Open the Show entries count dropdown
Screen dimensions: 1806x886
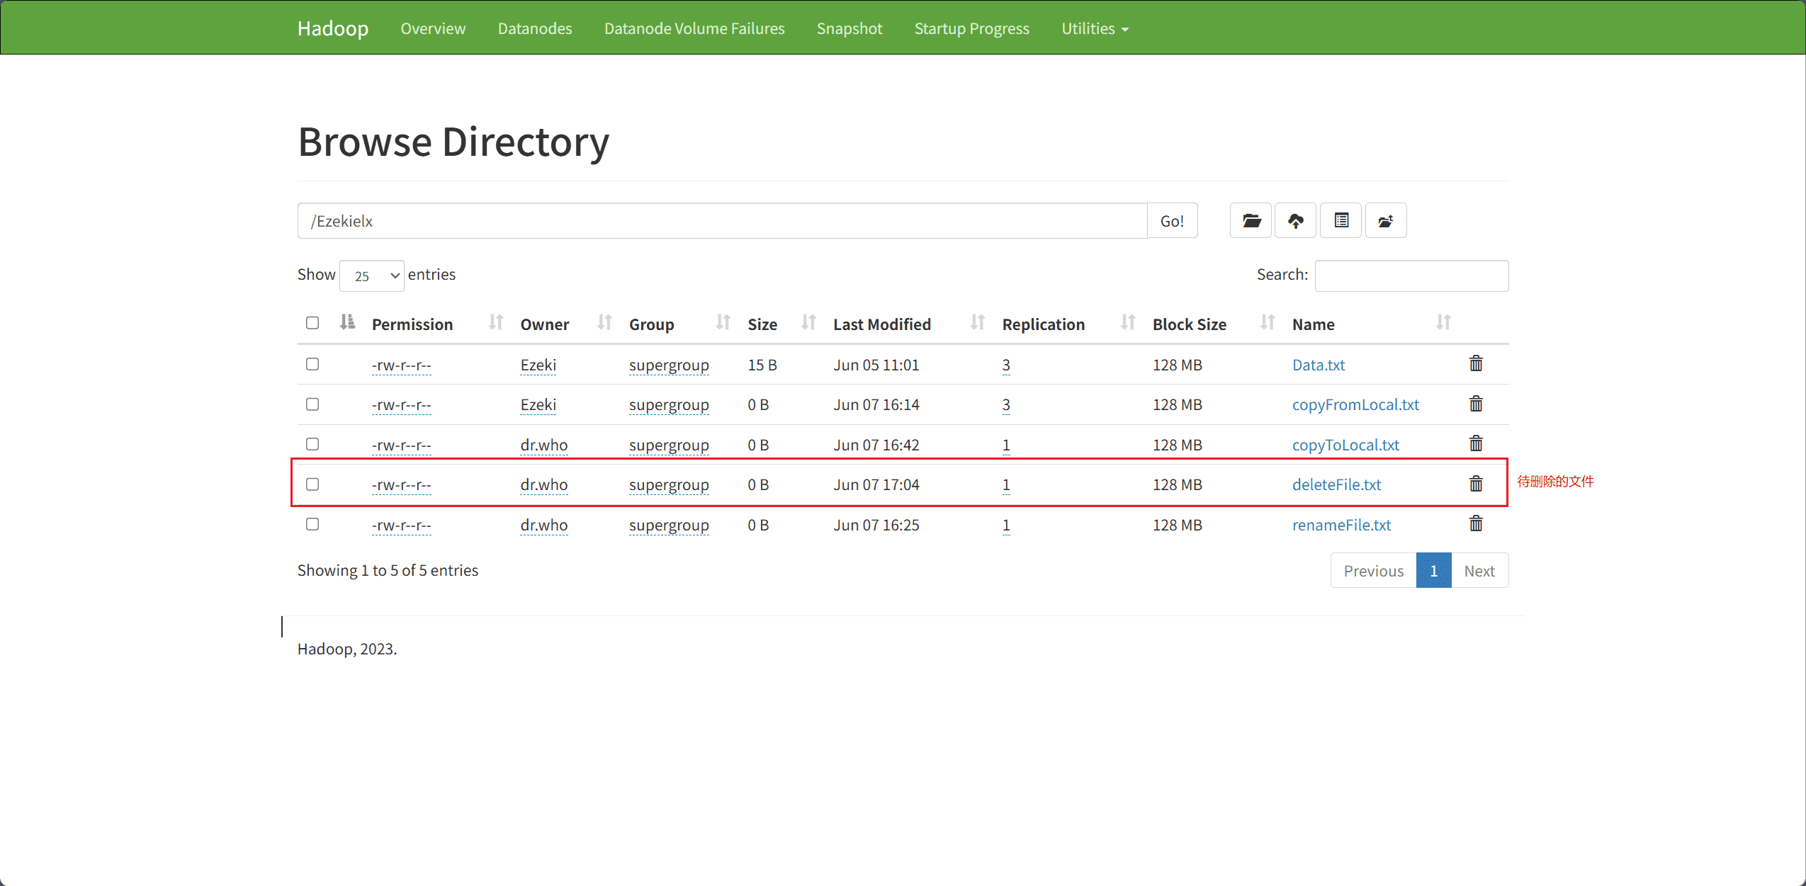372,276
